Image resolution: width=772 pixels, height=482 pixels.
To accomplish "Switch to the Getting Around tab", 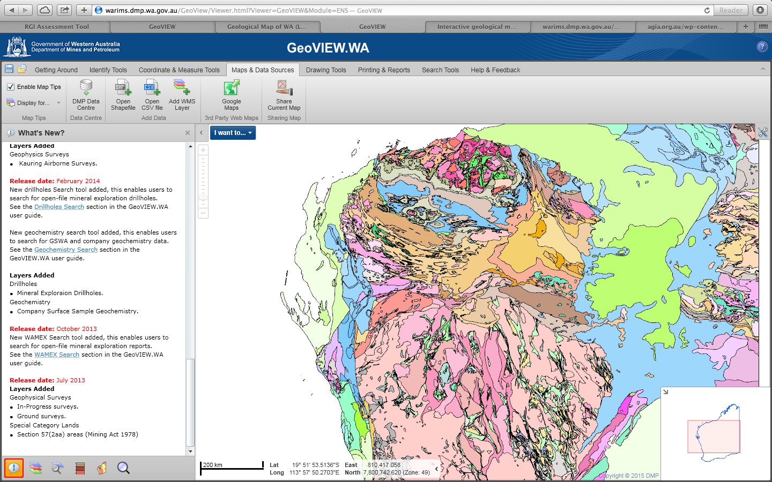I will point(56,70).
